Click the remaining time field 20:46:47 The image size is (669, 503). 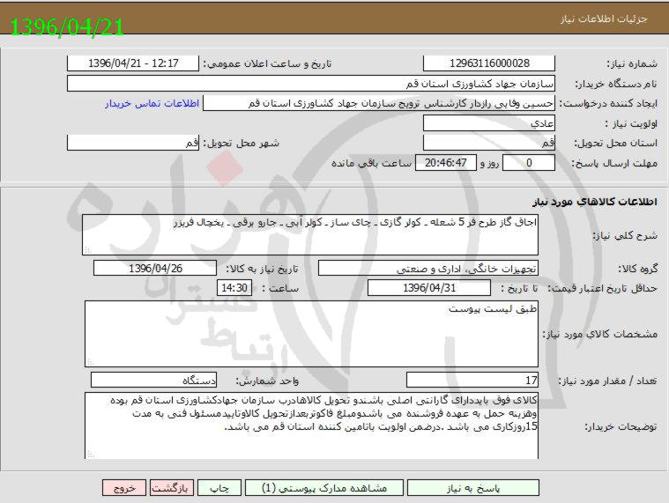(446, 163)
